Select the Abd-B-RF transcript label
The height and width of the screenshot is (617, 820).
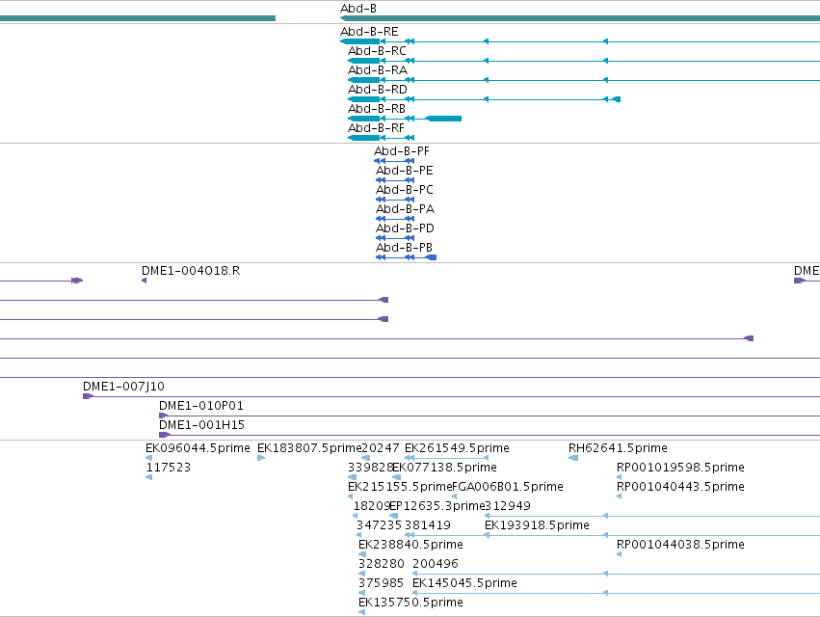pos(376,128)
